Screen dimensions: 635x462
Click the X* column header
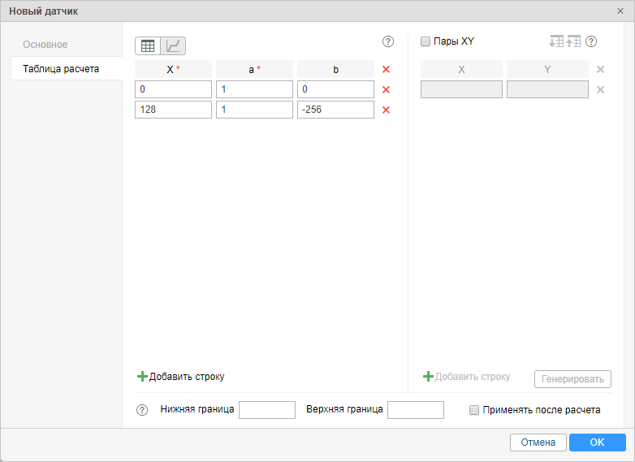pyautogui.click(x=173, y=69)
